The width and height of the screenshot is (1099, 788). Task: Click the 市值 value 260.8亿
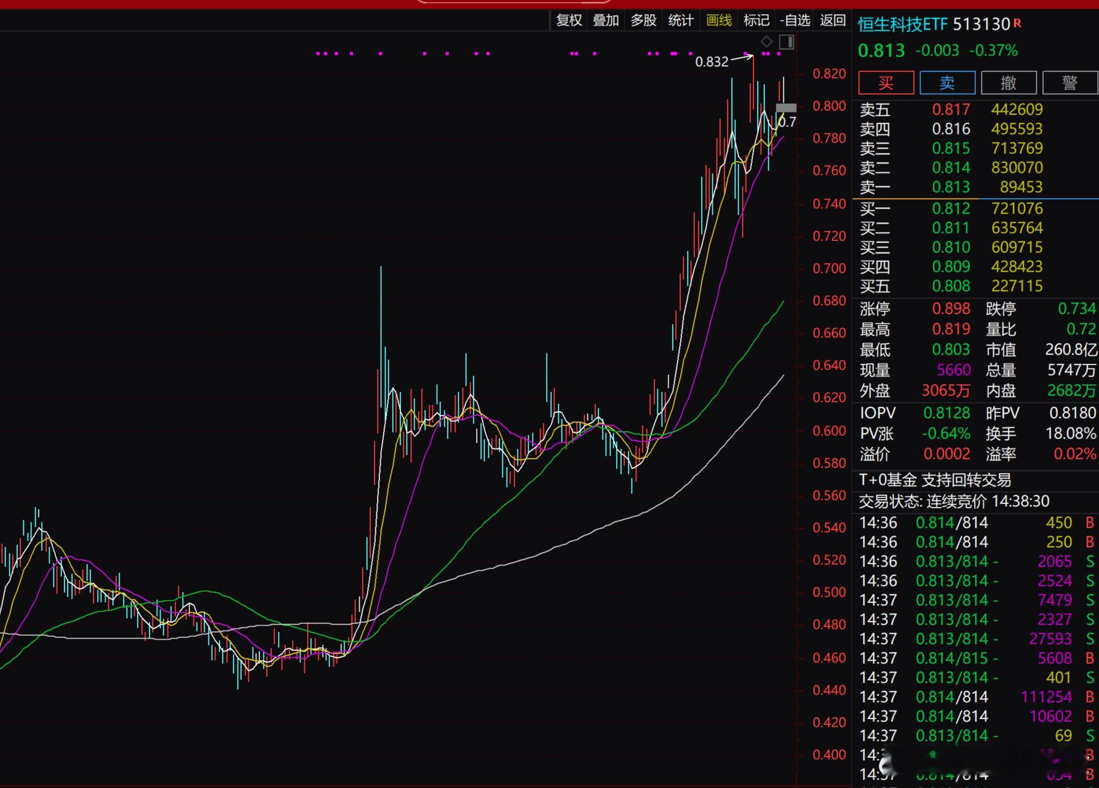click(1071, 350)
